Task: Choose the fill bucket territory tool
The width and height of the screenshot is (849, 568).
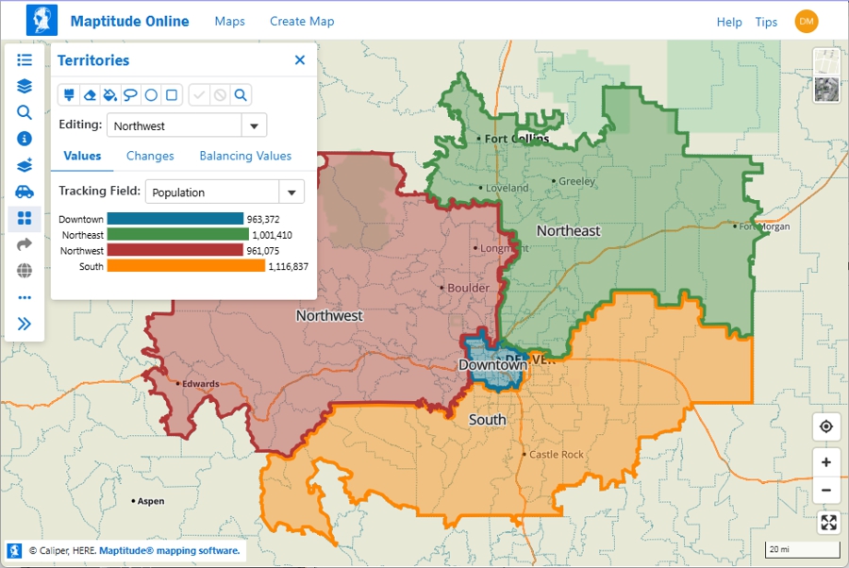Action: (x=110, y=94)
